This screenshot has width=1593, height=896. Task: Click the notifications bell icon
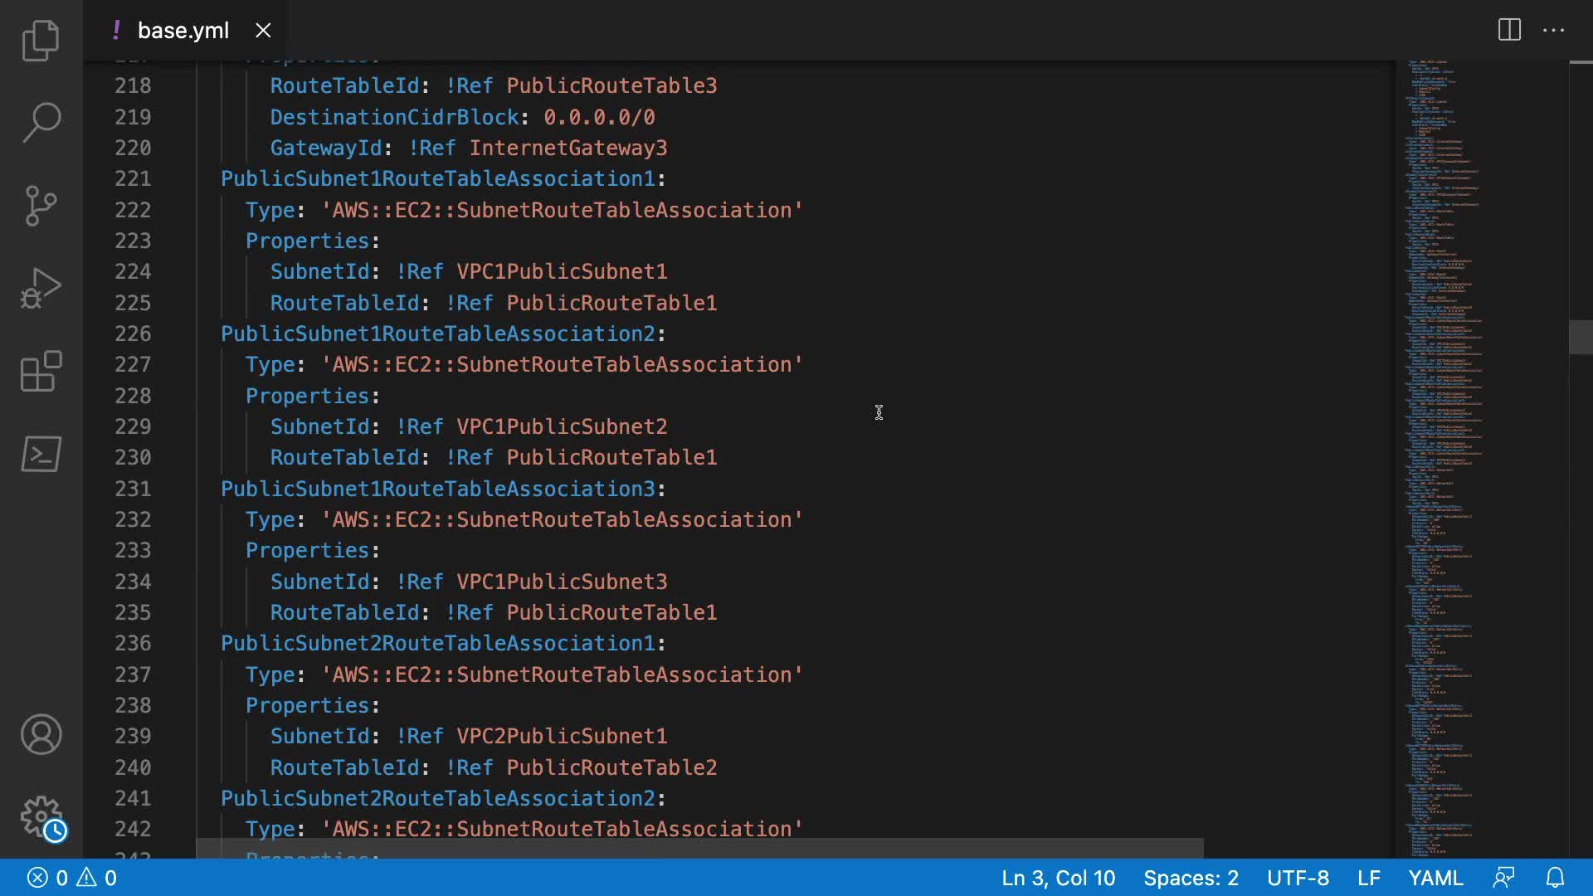pos(1555,878)
